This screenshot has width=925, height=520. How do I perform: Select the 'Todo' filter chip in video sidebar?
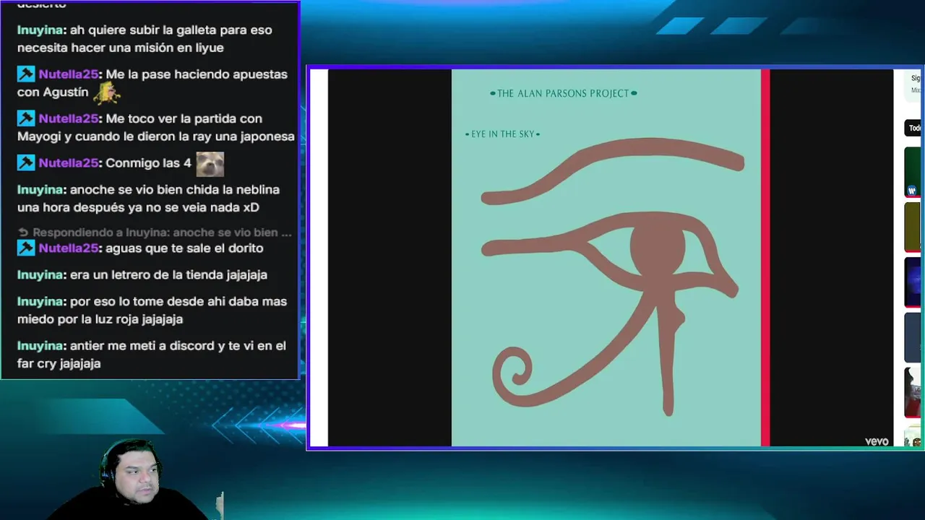tap(914, 129)
